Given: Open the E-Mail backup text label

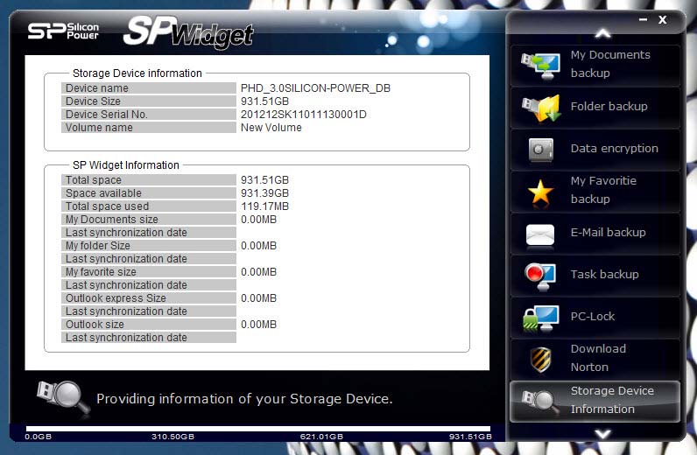Looking at the screenshot, I should pyautogui.click(x=608, y=233).
